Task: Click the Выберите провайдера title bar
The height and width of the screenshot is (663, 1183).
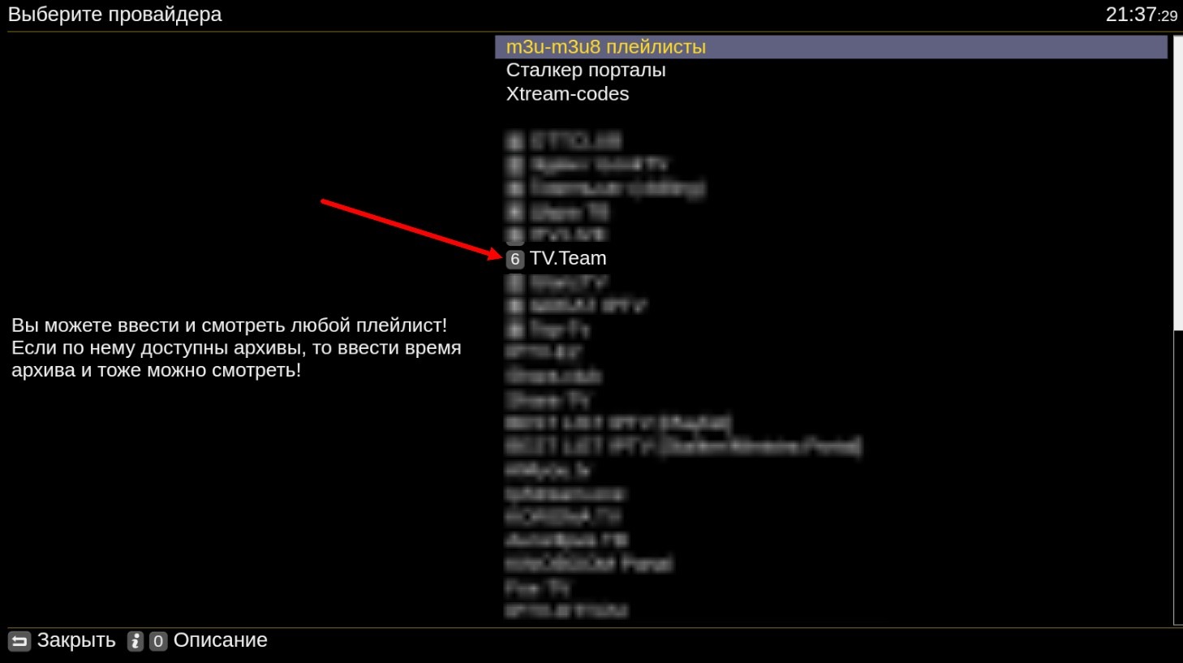Action: [114, 14]
